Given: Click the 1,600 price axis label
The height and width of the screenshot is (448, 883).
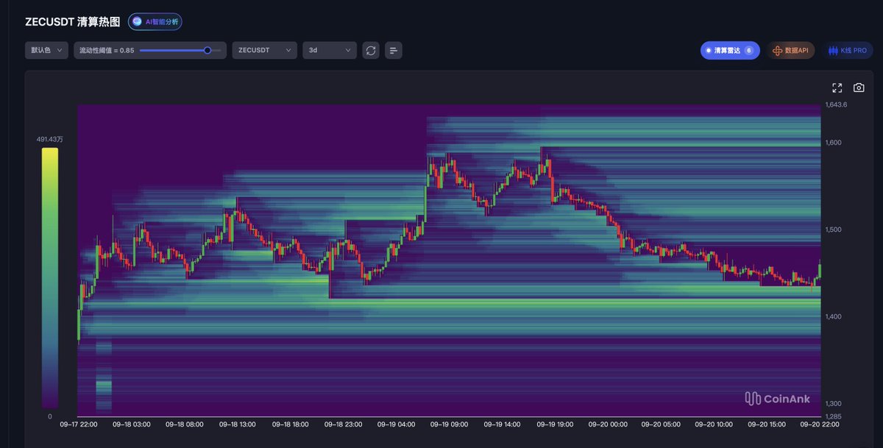Looking at the screenshot, I should [x=834, y=142].
